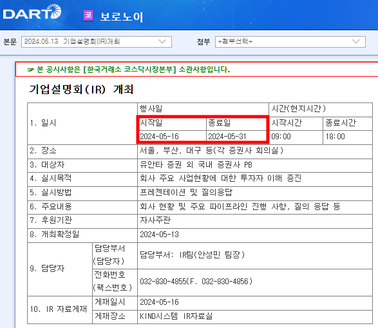Click the 담당부서(담당자) label cell
The height and width of the screenshot is (328, 378).
point(115,255)
